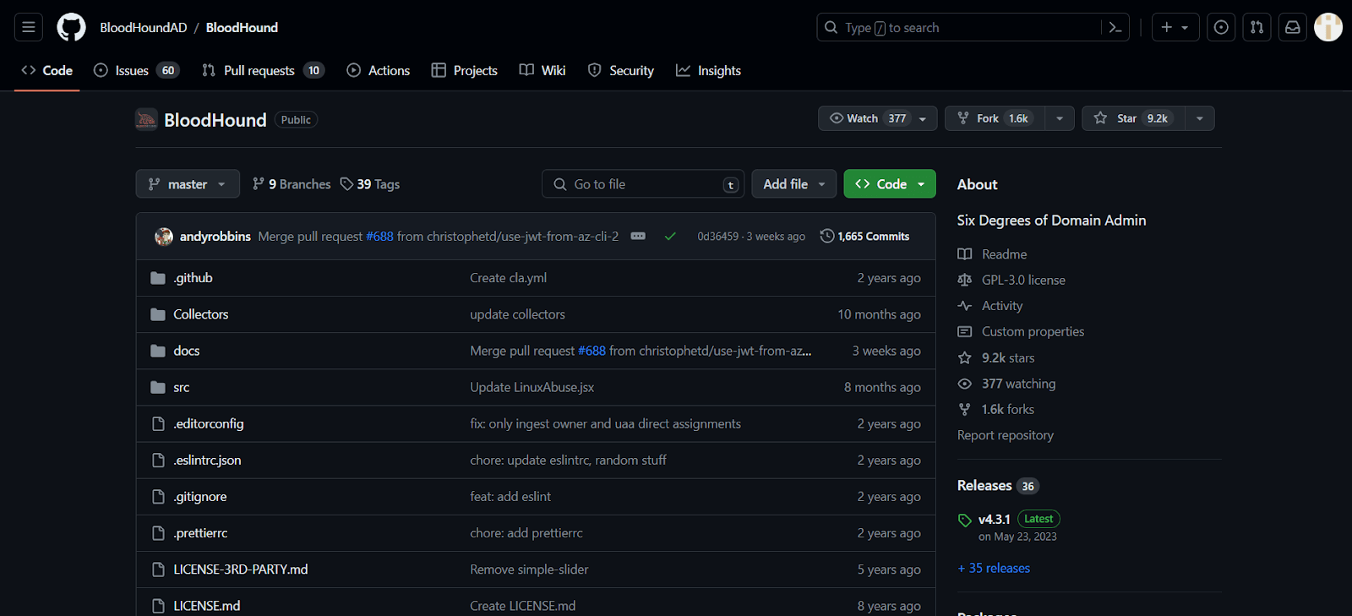The height and width of the screenshot is (616, 1352).
Task: Open pull request #688 link in commit header
Action: pos(379,237)
